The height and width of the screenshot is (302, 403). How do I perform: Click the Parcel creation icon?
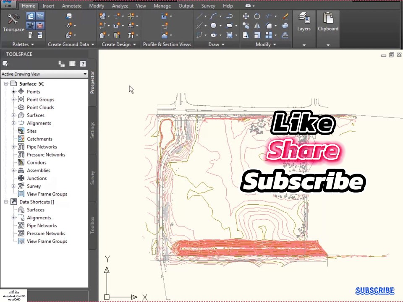pyautogui.click(x=102, y=16)
